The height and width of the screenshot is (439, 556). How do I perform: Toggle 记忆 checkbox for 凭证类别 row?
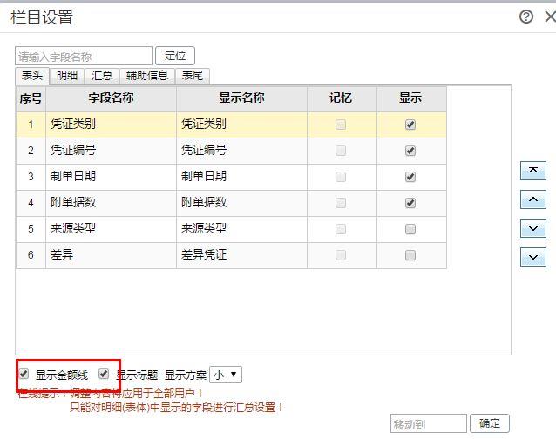[341, 125]
